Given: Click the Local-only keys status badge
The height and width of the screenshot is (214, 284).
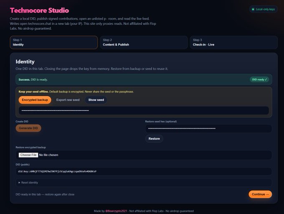Looking at the screenshot, I should point(264,9).
